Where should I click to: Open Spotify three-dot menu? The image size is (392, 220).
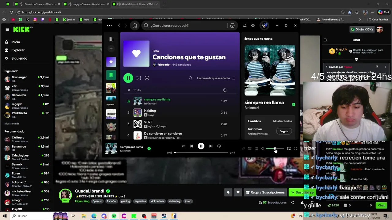pos(109,26)
